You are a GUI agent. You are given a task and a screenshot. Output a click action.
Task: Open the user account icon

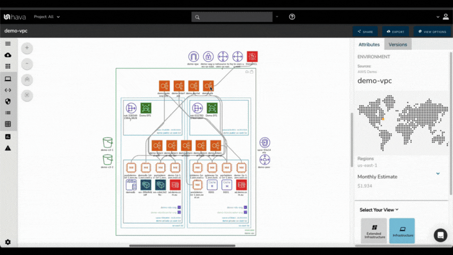click(x=446, y=17)
